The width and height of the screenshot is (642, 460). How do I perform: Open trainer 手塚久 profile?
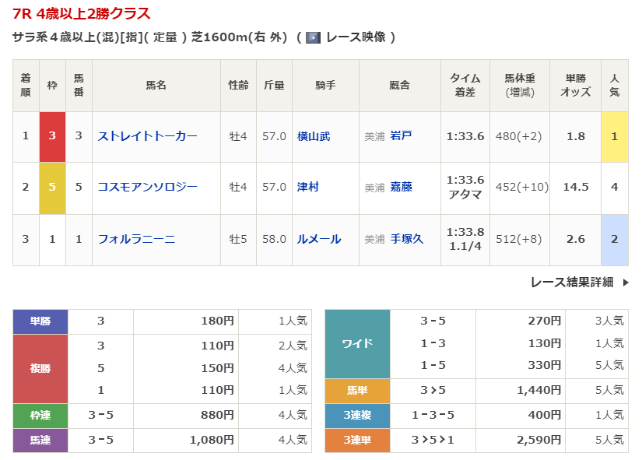point(406,239)
